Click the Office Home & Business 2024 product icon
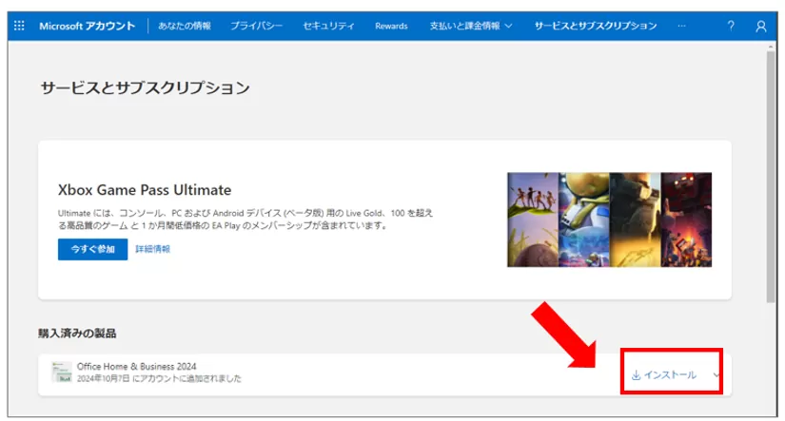Viewport: 785px width, 421px height. click(x=61, y=372)
